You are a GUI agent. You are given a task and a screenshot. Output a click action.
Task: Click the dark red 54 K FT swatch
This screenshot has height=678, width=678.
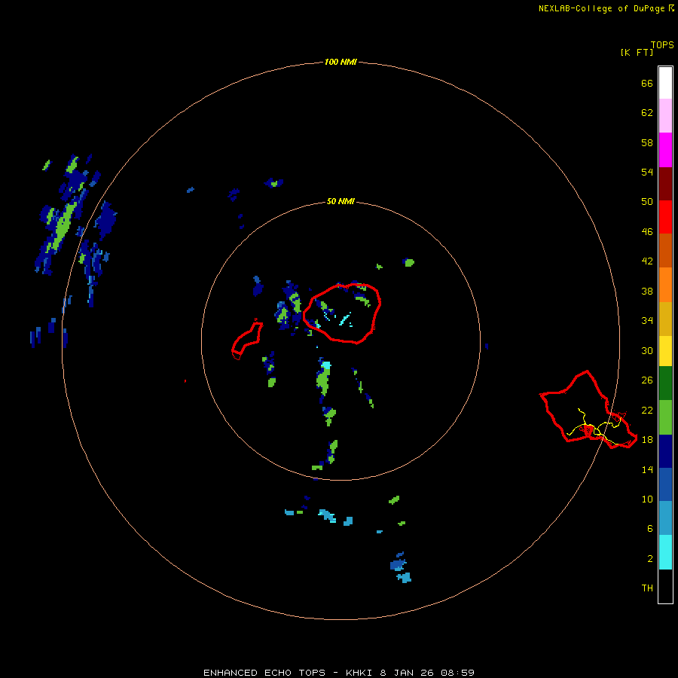point(665,184)
